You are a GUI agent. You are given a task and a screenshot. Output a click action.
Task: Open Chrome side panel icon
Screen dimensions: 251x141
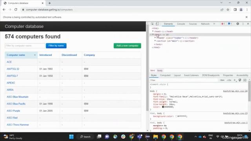[235, 9]
